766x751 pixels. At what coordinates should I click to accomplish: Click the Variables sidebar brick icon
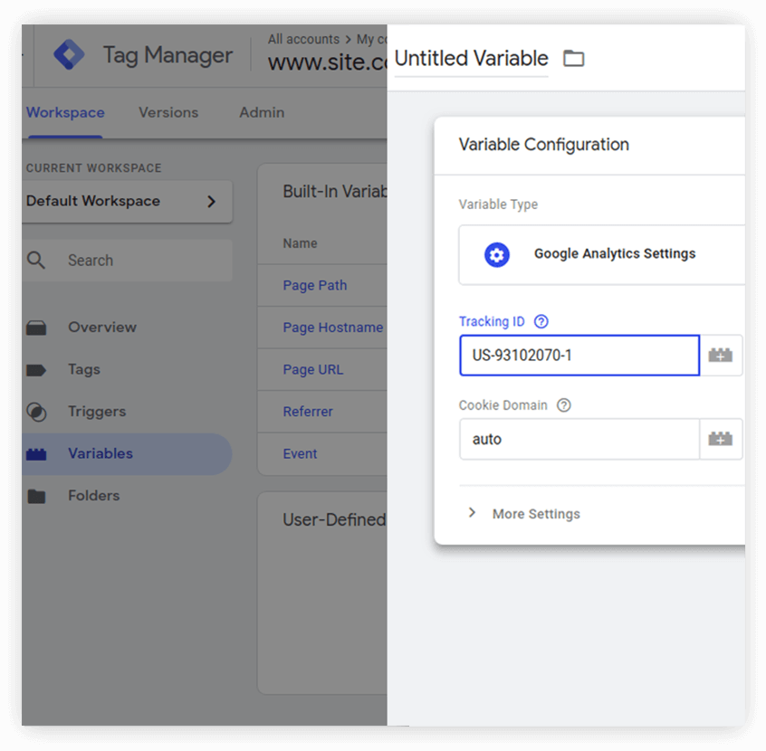pos(36,454)
